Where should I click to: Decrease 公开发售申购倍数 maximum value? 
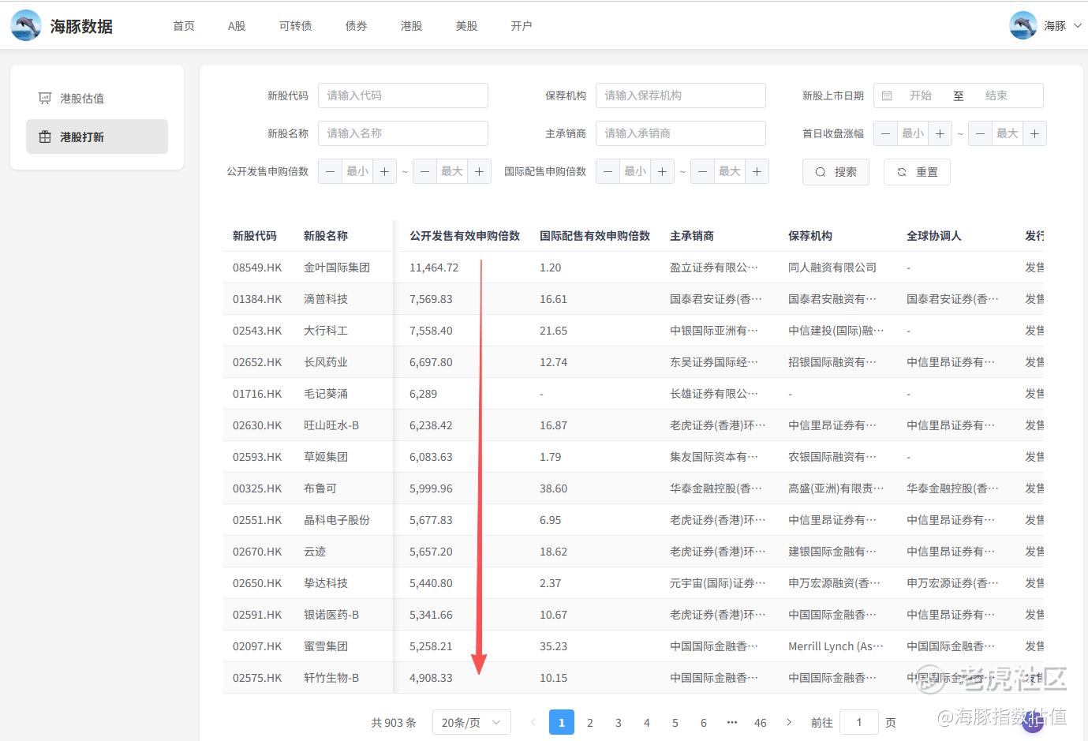tap(424, 171)
